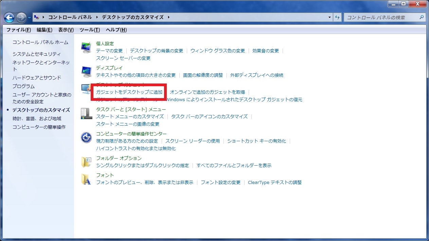
Task: Click 画面の解像度の調整 link
Action: (x=203, y=75)
